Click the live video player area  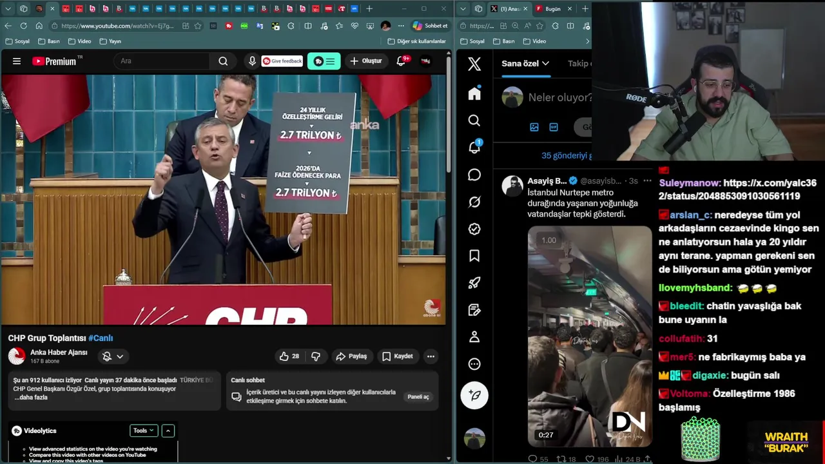click(224, 200)
